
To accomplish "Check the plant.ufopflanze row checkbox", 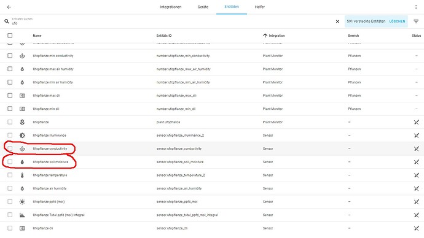I will 10,122.
